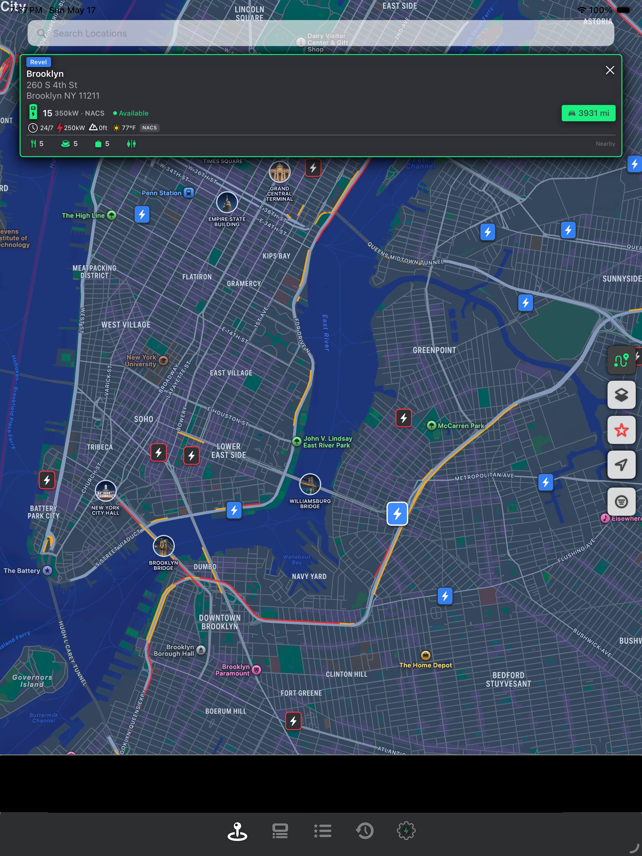Tap the 15 stalls charger icon

click(33, 112)
